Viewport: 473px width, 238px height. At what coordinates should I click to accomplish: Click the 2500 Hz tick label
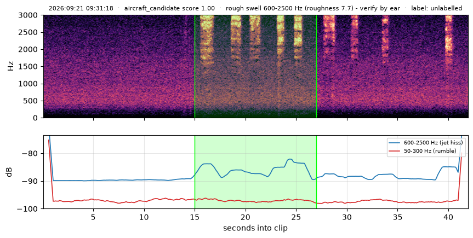[29, 32]
